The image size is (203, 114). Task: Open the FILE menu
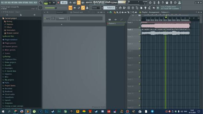[x=2, y=3]
